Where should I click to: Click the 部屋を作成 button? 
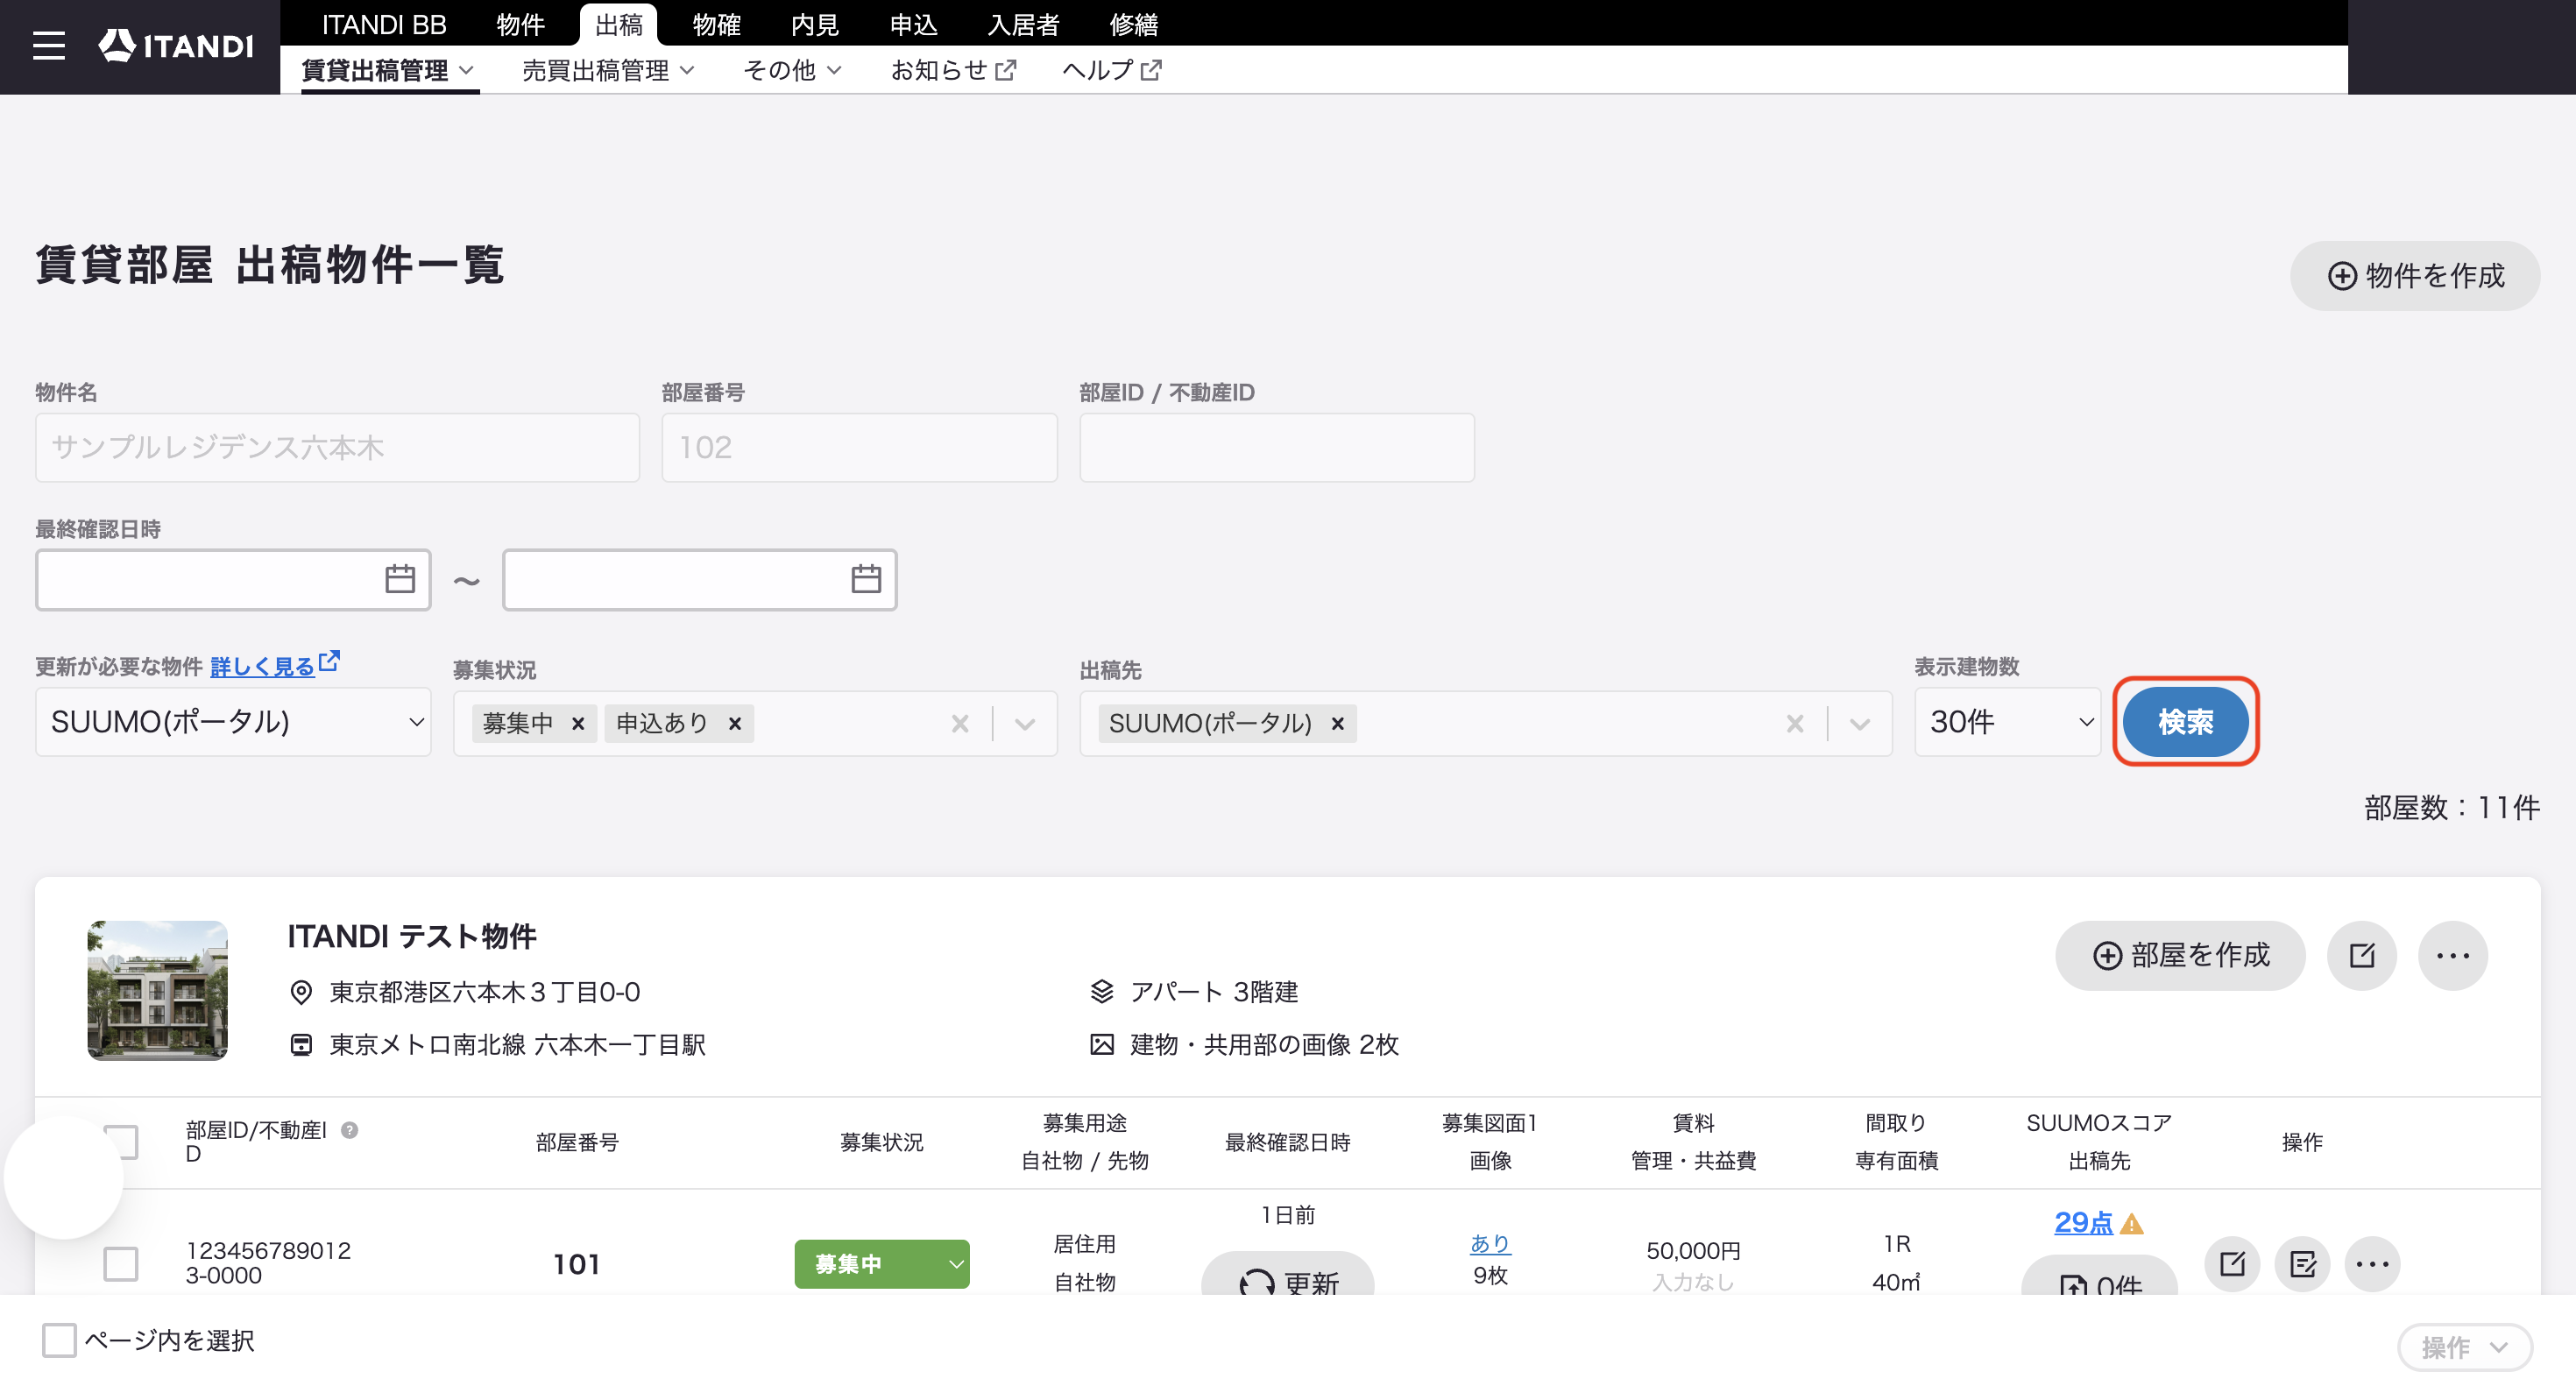pyautogui.click(x=2180, y=955)
